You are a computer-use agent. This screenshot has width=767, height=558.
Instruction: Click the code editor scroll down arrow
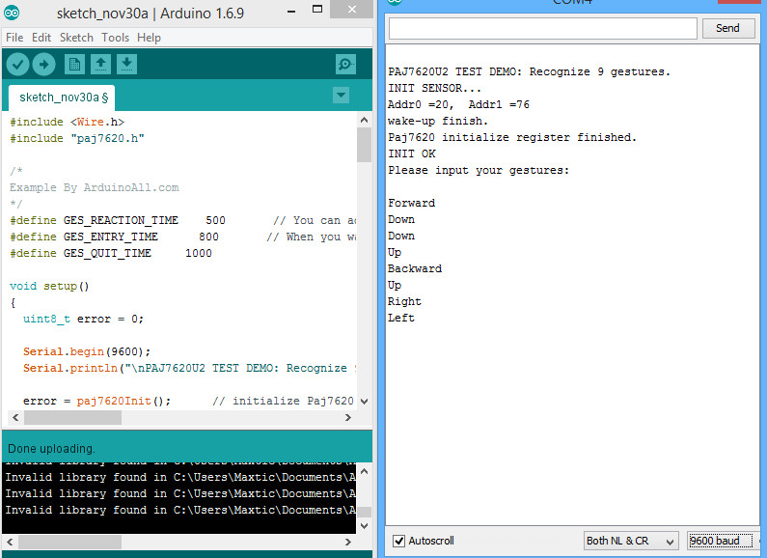364,402
